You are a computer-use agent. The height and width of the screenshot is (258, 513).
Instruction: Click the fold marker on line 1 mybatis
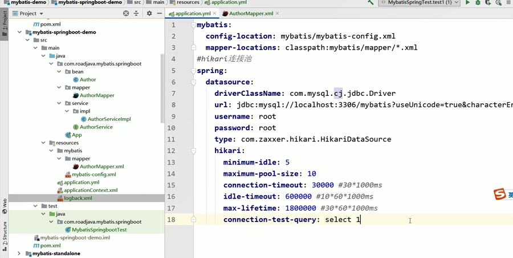coord(193,25)
